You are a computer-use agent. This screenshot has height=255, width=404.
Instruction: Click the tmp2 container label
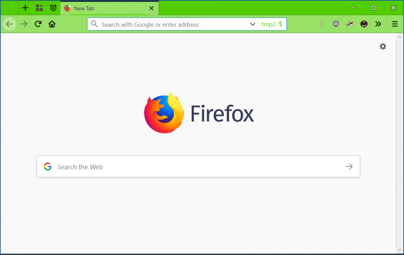pos(268,24)
